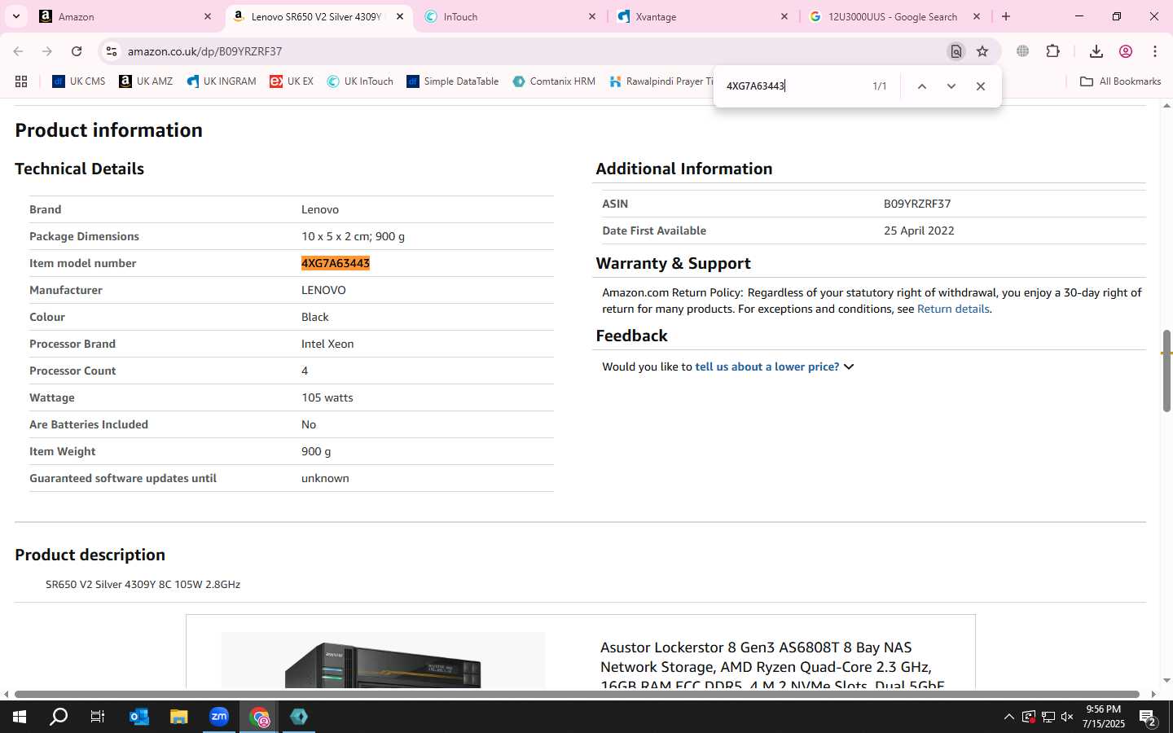Bookmark this page with the star icon

coord(982,51)
